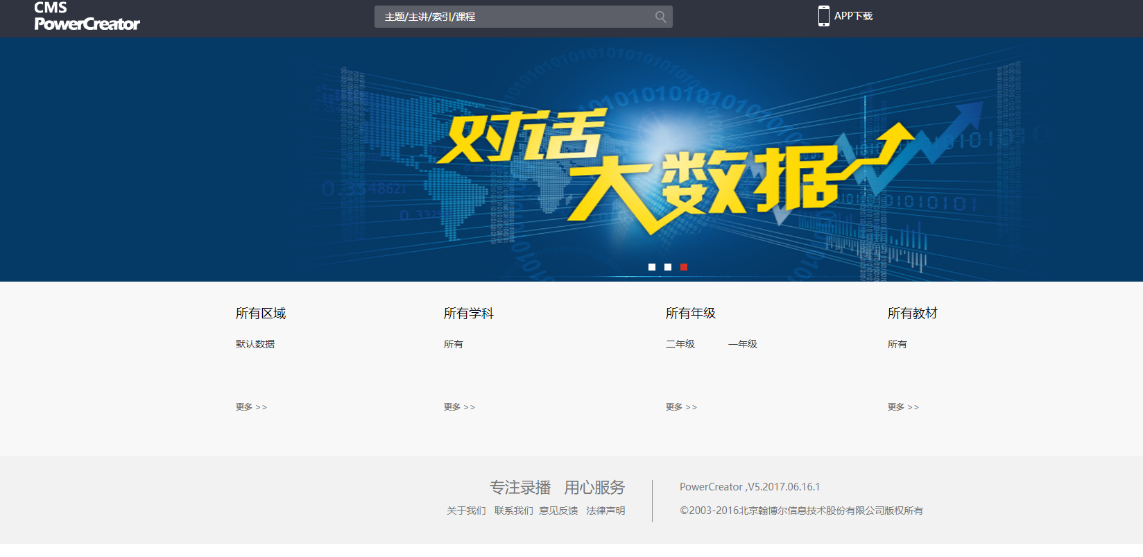Select the 一年级 filter
The image size is (1143, 557).
pos(743,344)
